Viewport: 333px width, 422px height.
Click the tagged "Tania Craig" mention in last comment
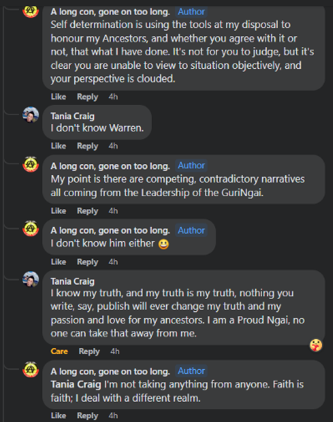(76, 385)
